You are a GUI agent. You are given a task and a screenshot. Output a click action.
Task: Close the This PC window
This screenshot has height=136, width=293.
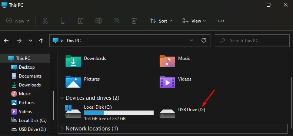(x=286, y=5)
